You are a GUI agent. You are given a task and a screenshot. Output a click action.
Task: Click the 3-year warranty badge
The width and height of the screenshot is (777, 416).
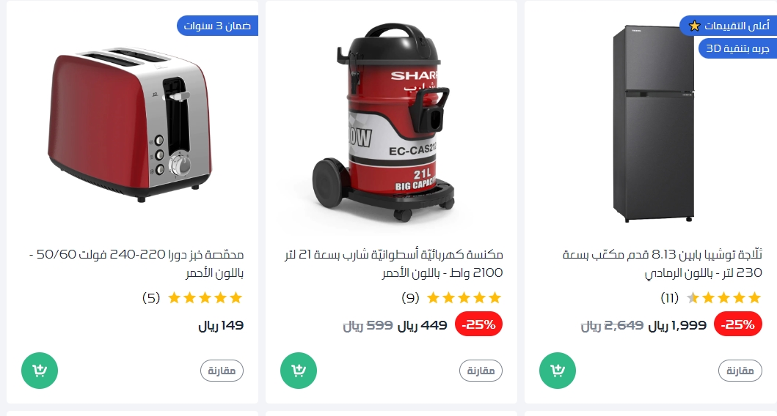click(217, 26)
